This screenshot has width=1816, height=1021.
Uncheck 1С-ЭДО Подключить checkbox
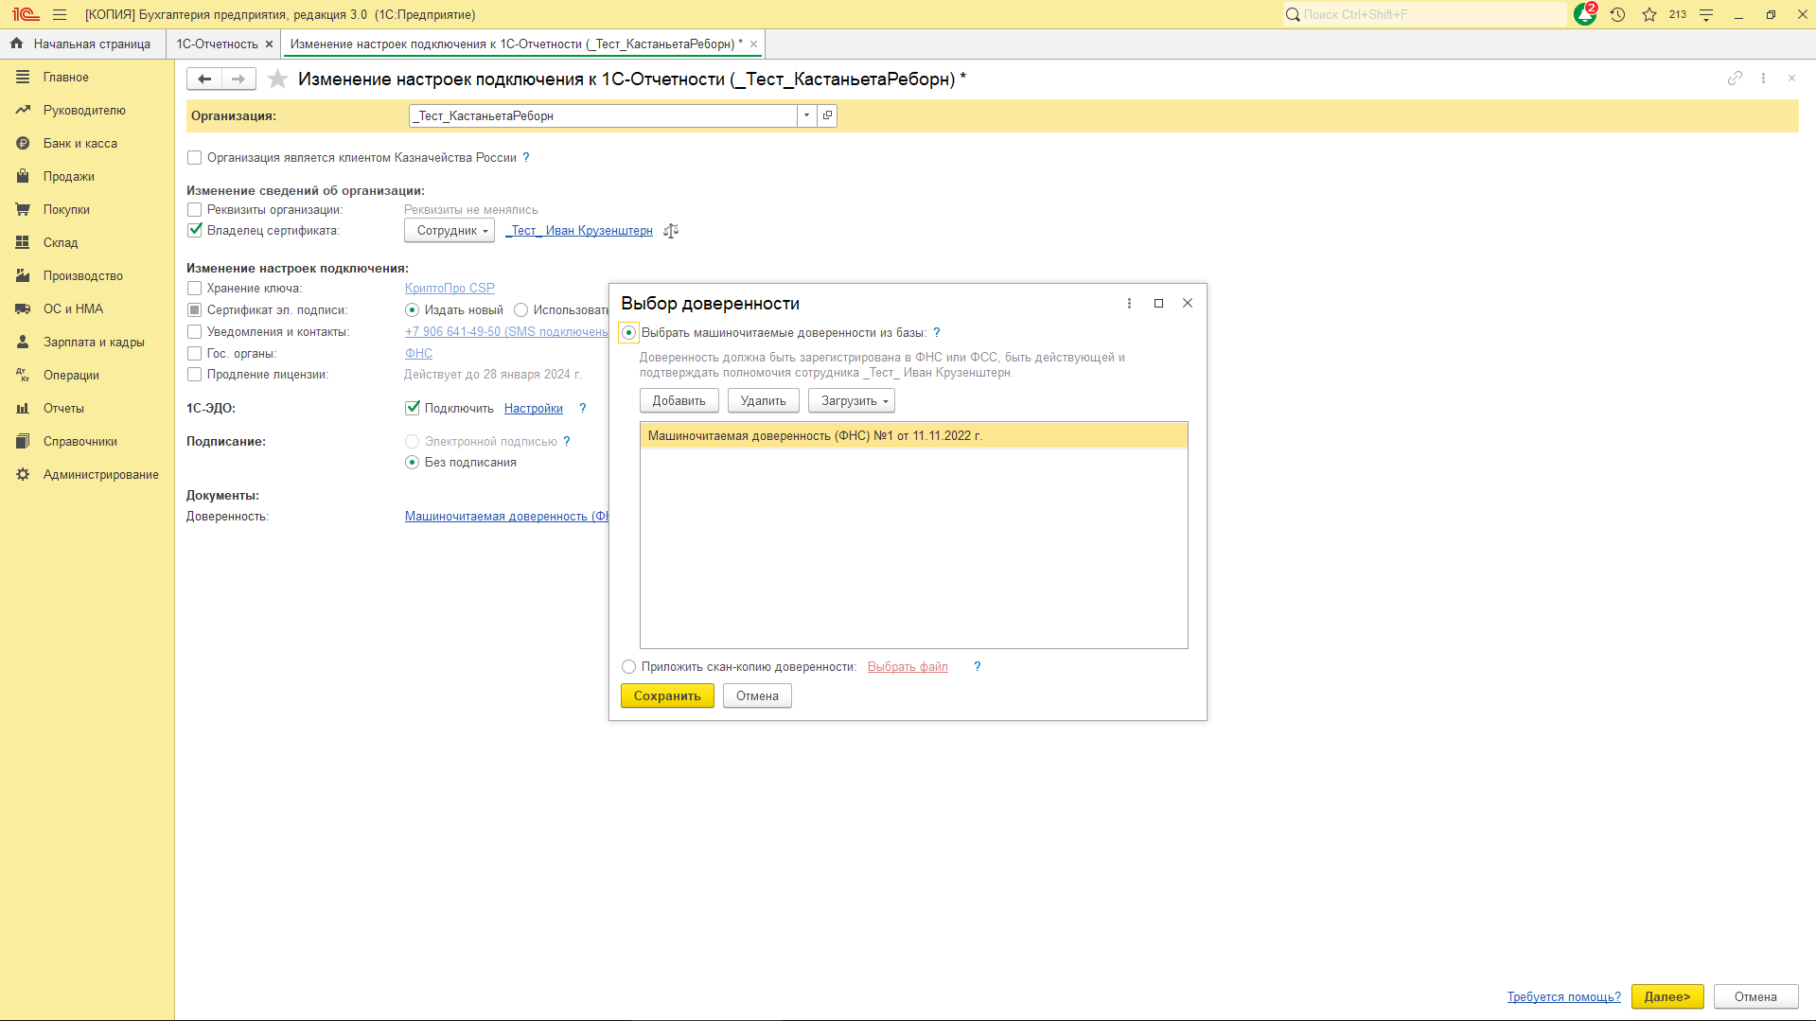point(413,409)
